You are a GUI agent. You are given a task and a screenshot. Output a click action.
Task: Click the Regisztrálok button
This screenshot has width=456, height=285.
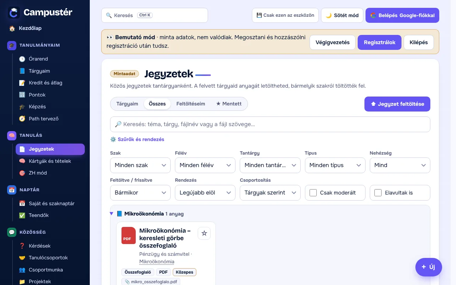pos(379,42)
